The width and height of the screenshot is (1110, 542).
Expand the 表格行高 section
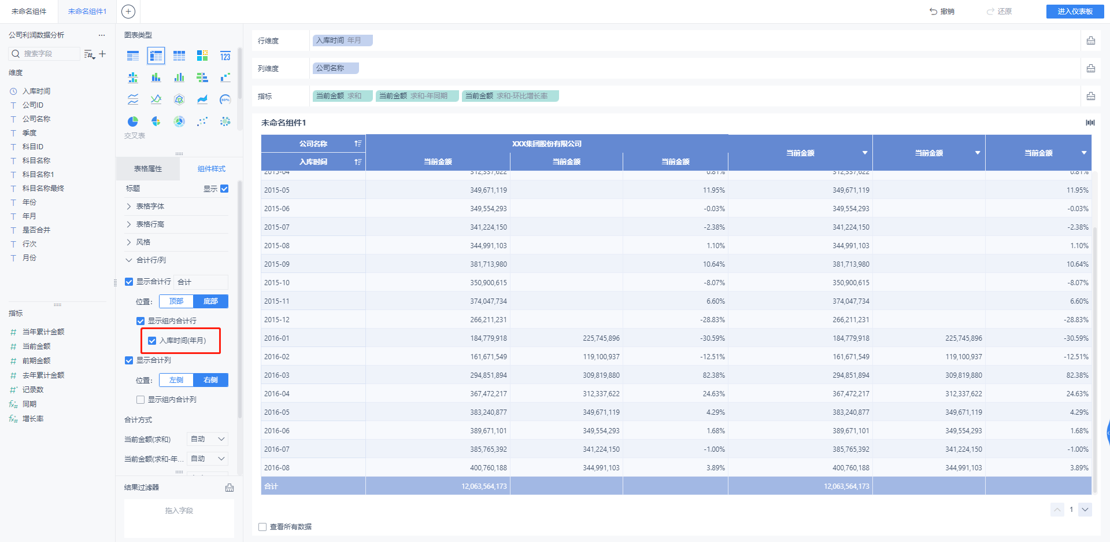(x=177, y=224)
